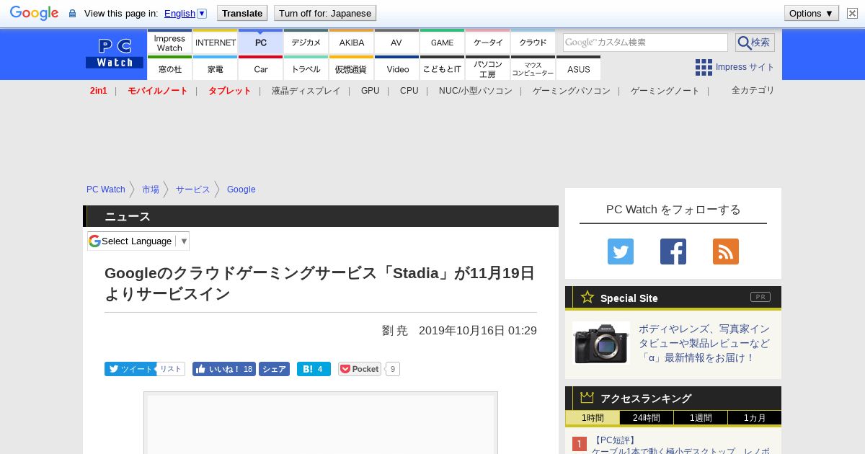Close the Google Translate bar
Image resolution: width=865 pixels, height=454 pixels.
click(852, 13)
